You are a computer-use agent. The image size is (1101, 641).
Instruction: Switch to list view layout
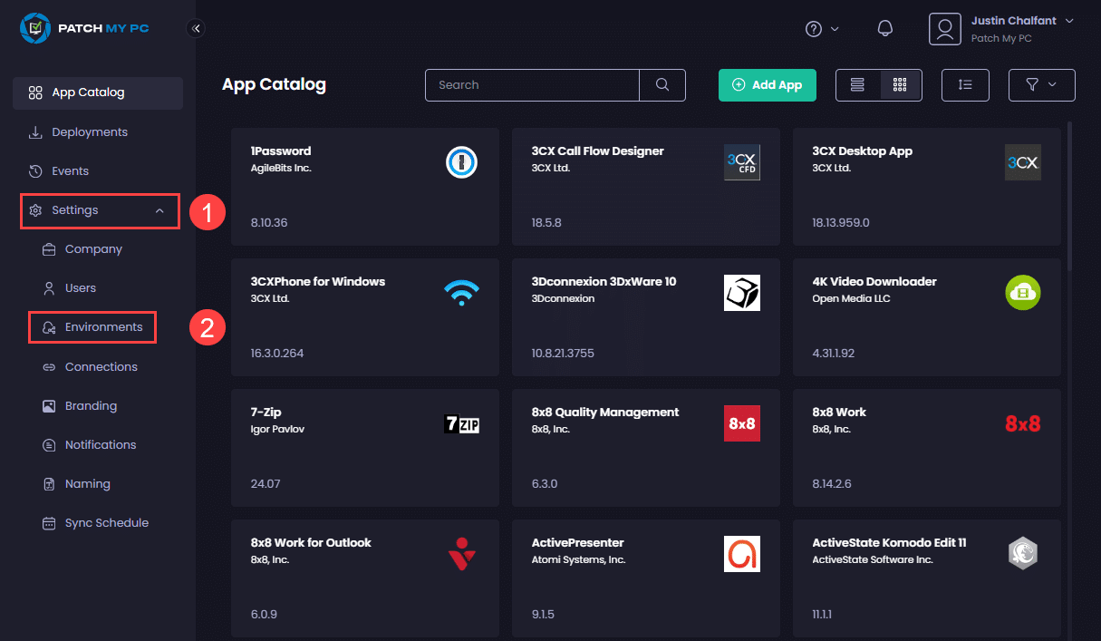point(857,85)
